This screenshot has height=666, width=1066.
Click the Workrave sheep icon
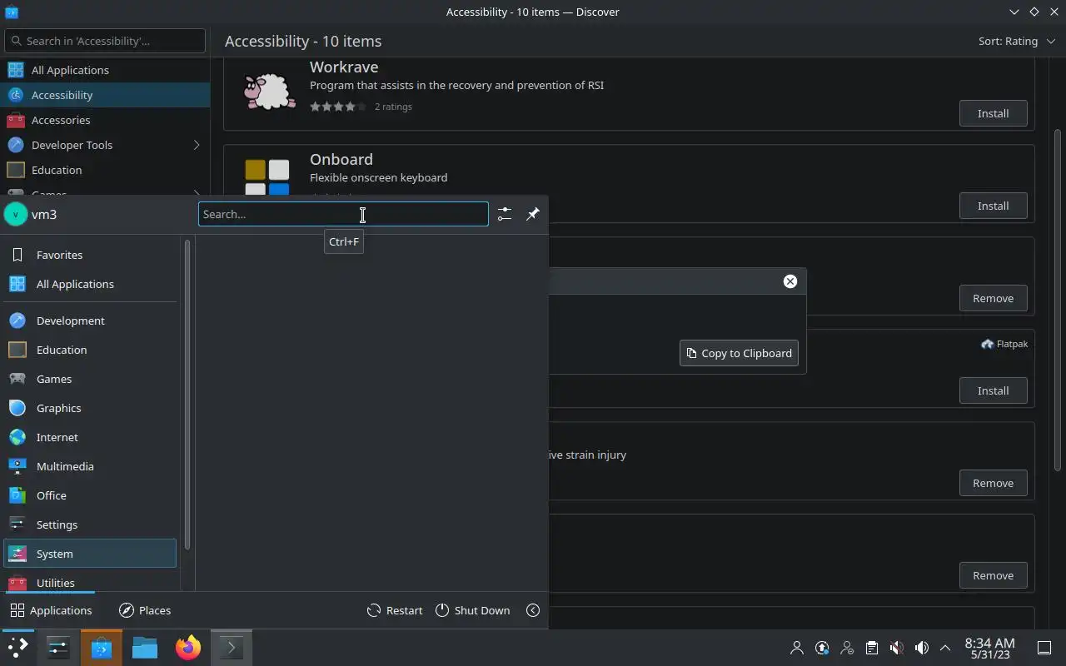click(x=268, y=90)
